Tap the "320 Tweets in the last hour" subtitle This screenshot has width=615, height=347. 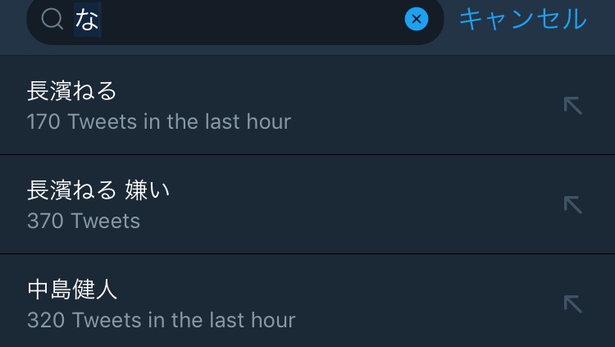coord(161,320)
